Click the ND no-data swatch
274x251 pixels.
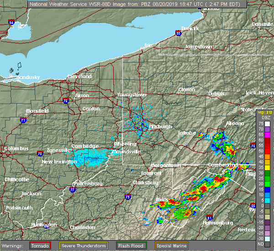tap(267, 244)
